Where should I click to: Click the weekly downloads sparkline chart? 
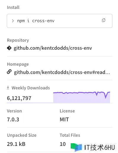click(82, 97)
